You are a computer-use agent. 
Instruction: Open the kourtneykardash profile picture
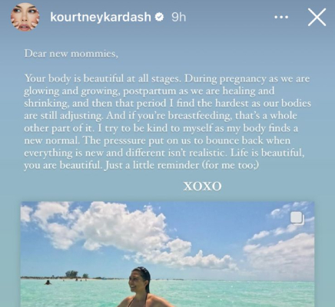[25, 17]
